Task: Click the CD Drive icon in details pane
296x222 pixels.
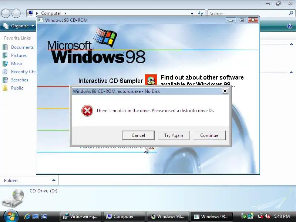Action: point(13,198)
